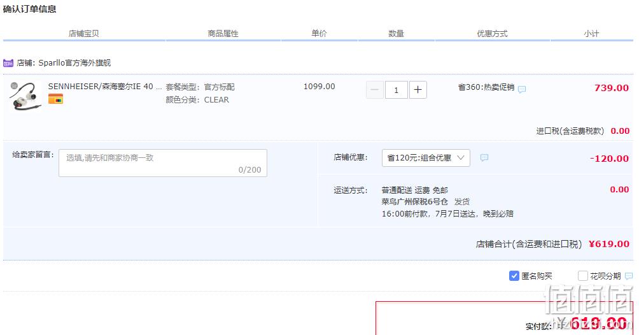
Task: Open the SENNHEISER/森海塞尔IE 40 product link
Action: (105, 87)
